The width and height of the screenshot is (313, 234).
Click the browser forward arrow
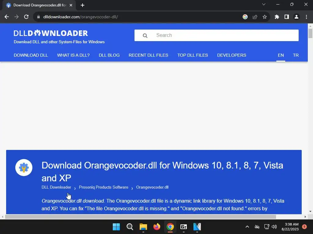coord(17,17)
